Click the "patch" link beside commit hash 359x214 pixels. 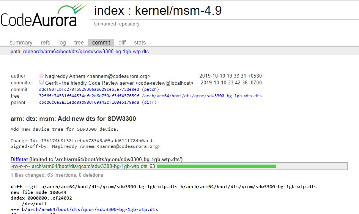[x=150, y=89]
